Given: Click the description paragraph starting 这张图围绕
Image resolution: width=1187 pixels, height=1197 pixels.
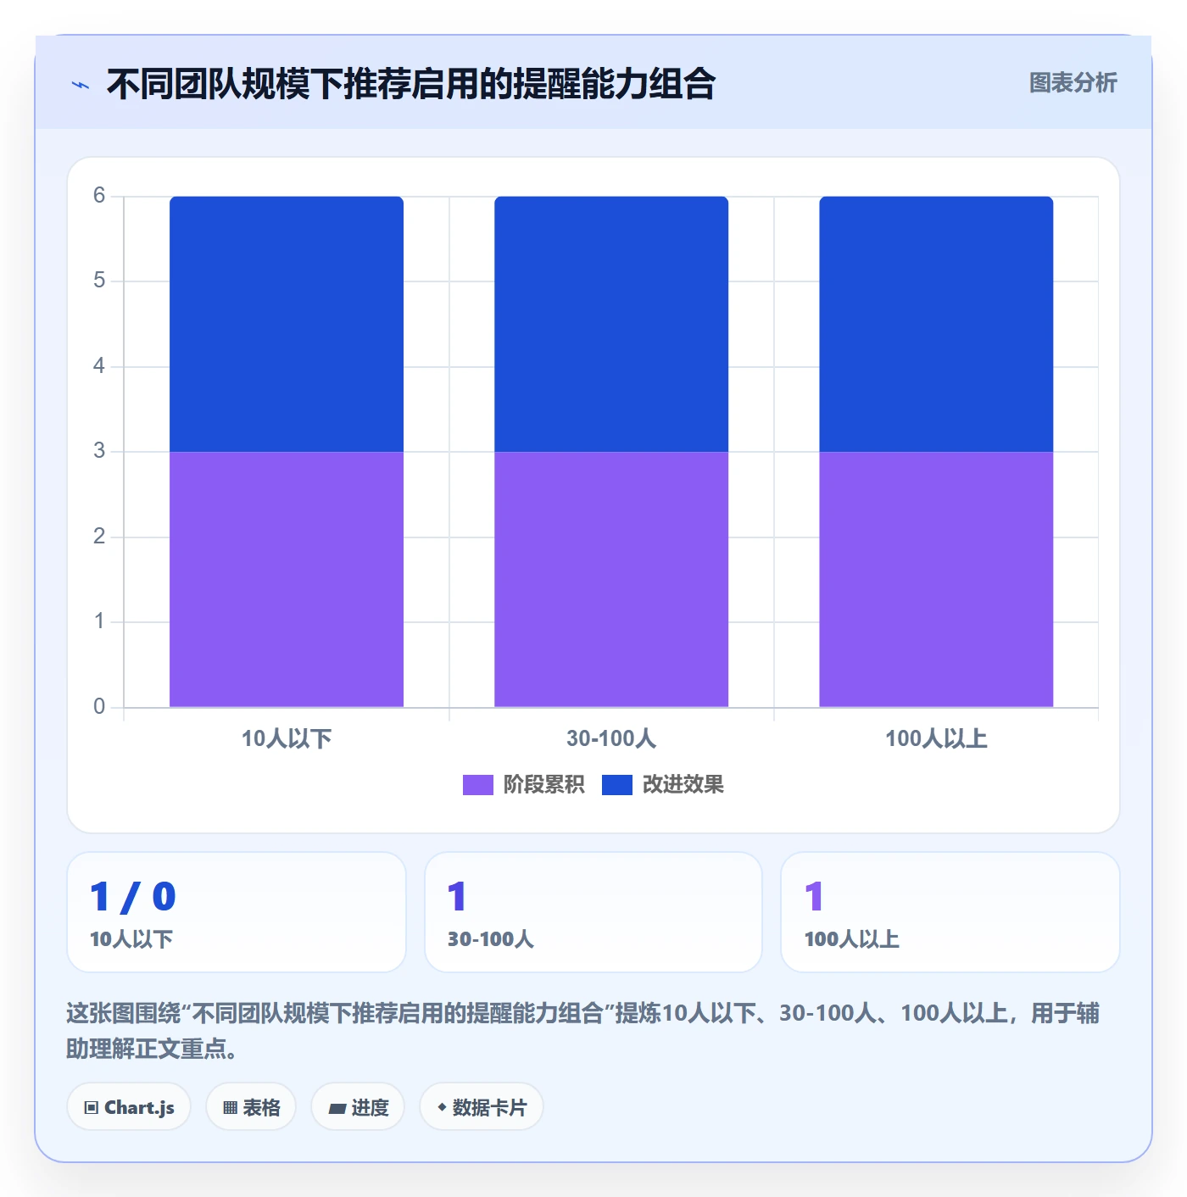Looking at the screenshot, I should point(583,1031).
